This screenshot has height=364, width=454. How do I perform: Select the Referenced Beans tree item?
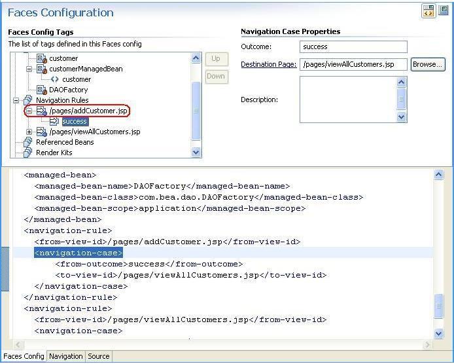pos(65,142)
